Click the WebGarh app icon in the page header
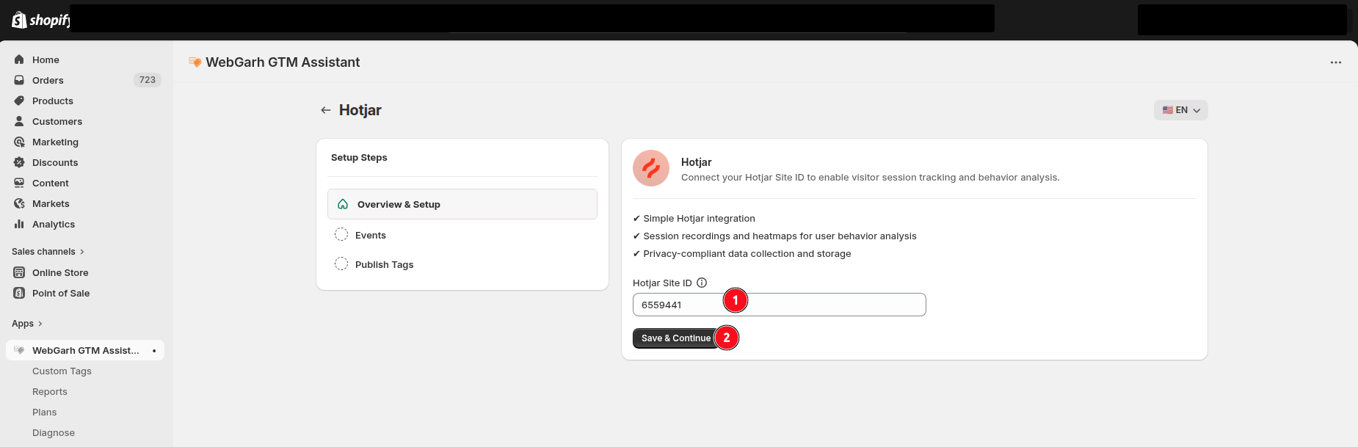This screenshot has width=1358, height=447. (x=195, y=62)
